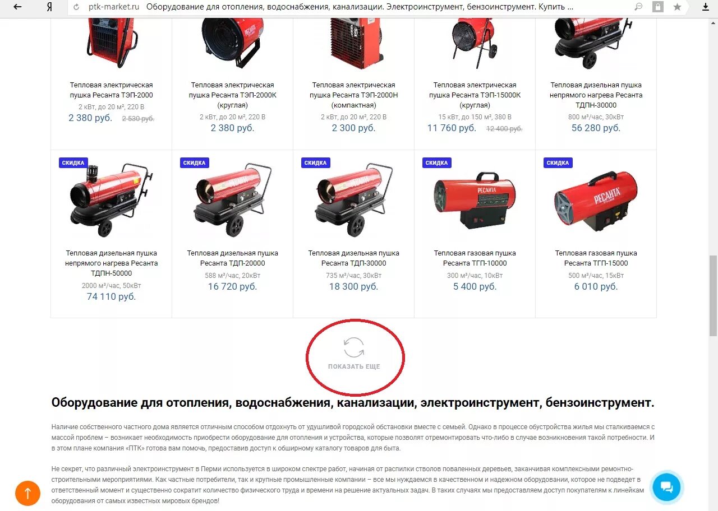
Task: Click the refresh icon above Показать еще
Action: 354,347
